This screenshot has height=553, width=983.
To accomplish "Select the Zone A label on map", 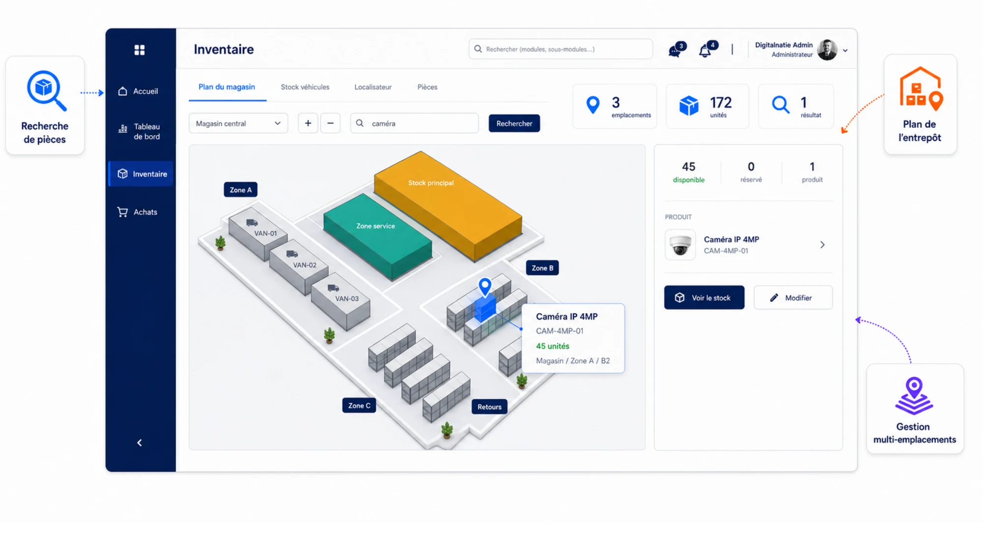I will click(241, 190).
